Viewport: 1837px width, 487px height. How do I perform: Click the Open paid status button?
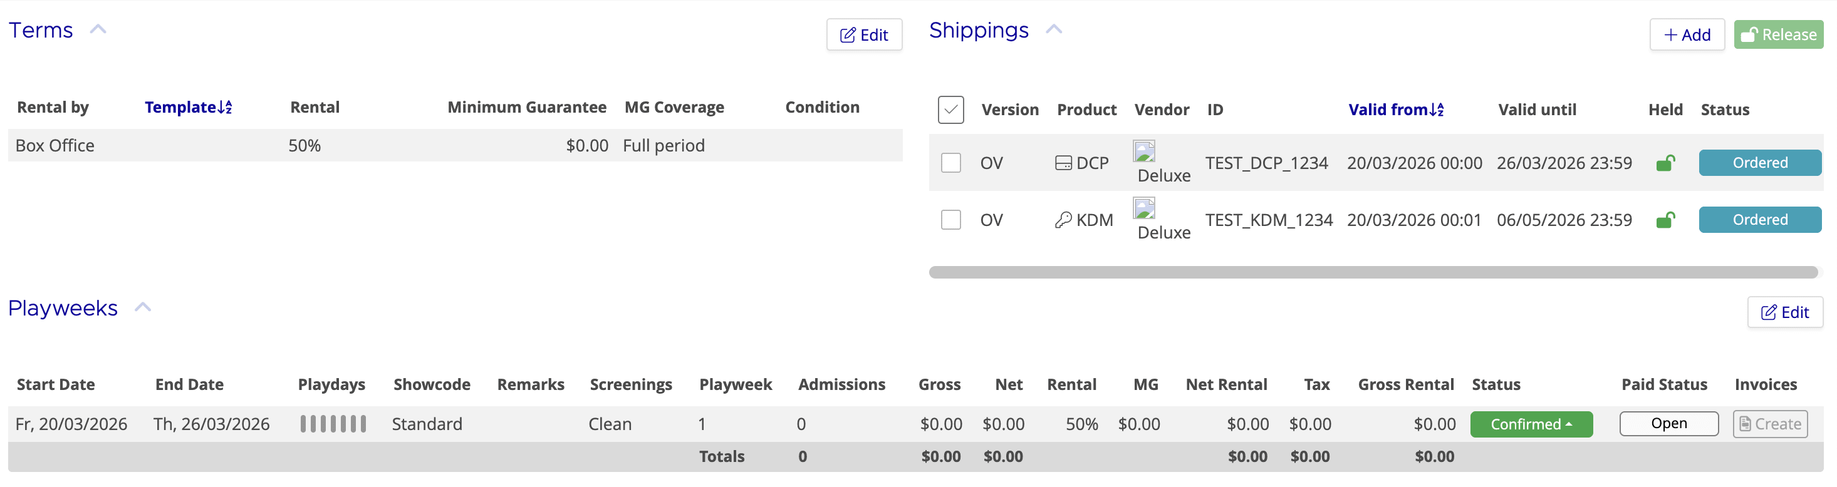[1668, 423]
